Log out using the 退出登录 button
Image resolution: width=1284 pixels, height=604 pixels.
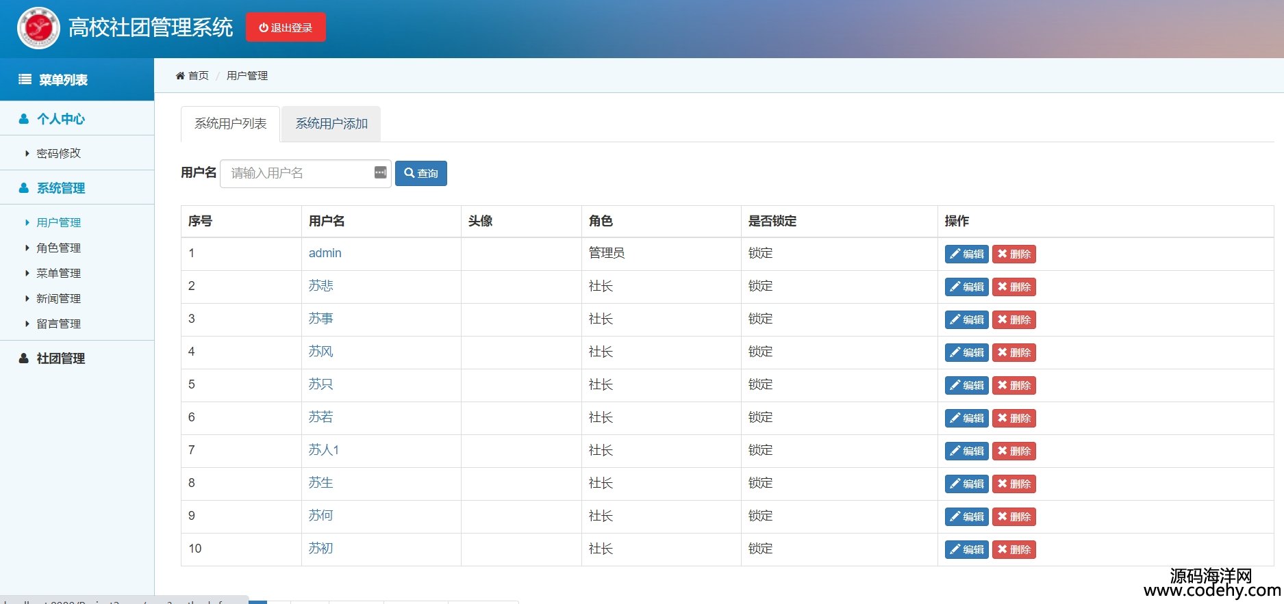pos(286,28)
